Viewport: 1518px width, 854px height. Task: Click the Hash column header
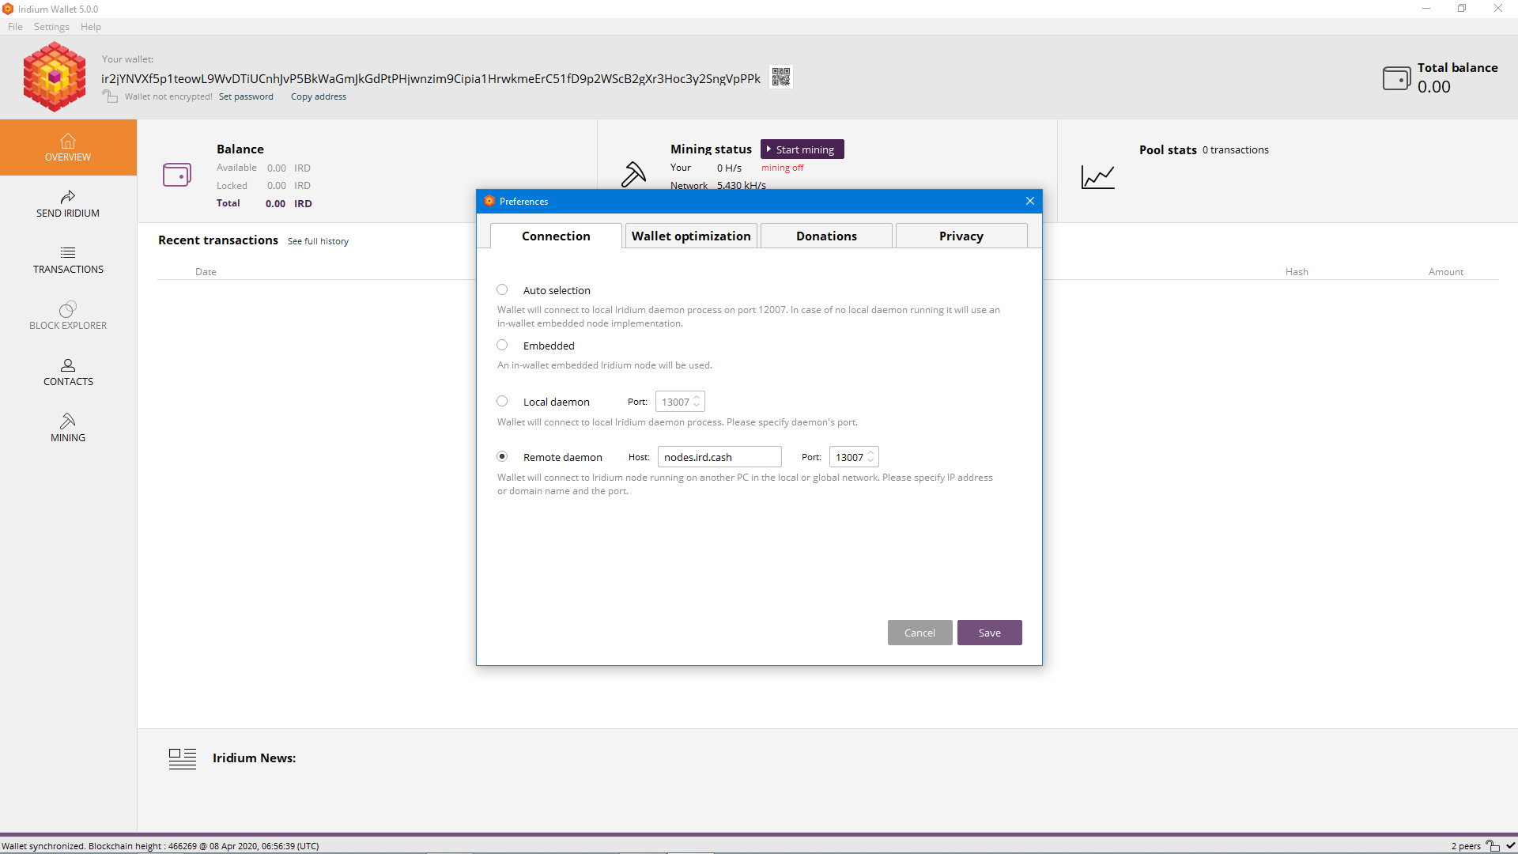point(1297,271)
